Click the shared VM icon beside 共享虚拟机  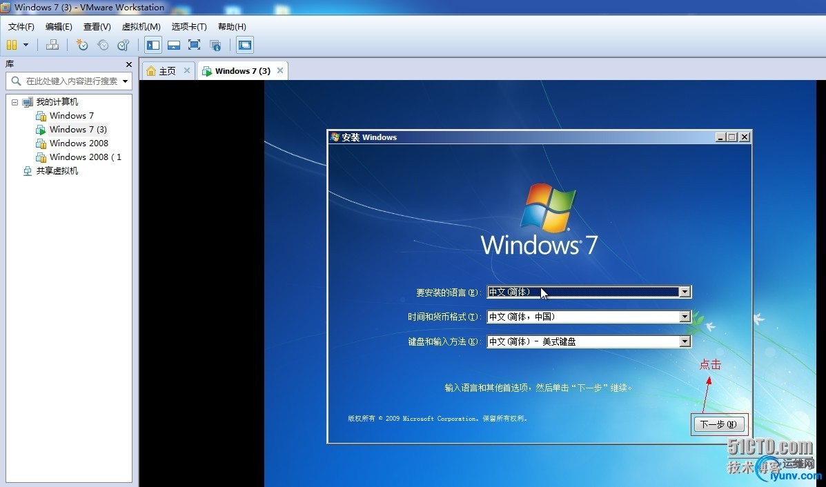28,171
